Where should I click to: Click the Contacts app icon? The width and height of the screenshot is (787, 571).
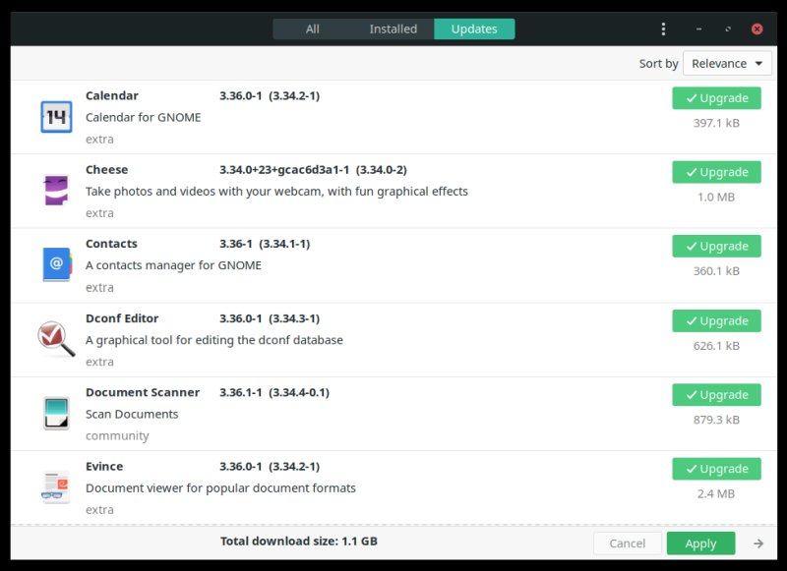point(56,264)
